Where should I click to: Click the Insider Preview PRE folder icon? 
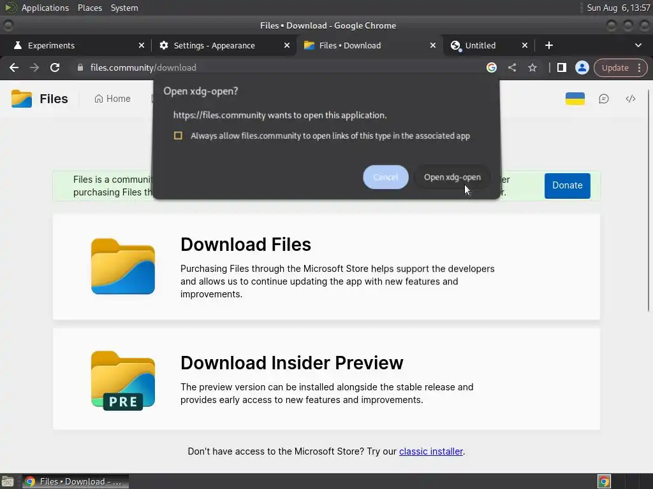[123, 381]
